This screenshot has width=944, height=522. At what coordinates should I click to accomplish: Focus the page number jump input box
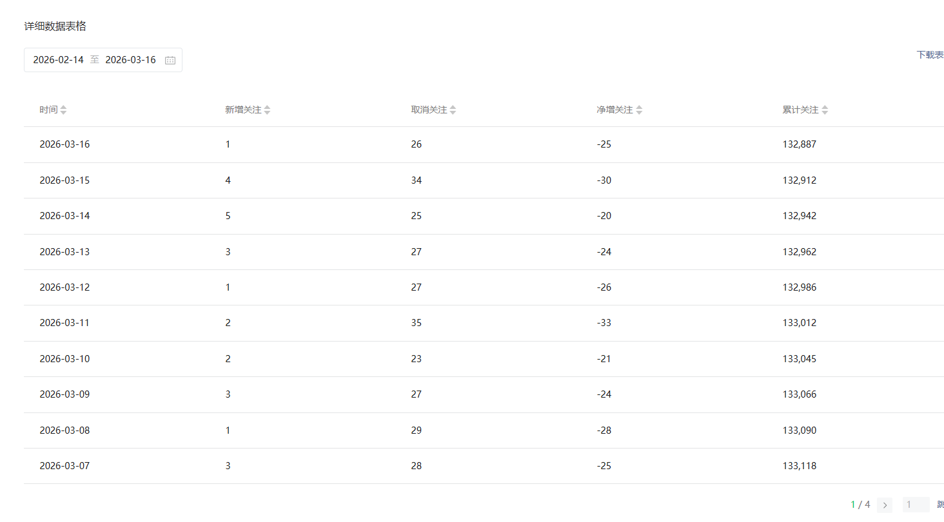pyautogui.click(x=916, y=505)
